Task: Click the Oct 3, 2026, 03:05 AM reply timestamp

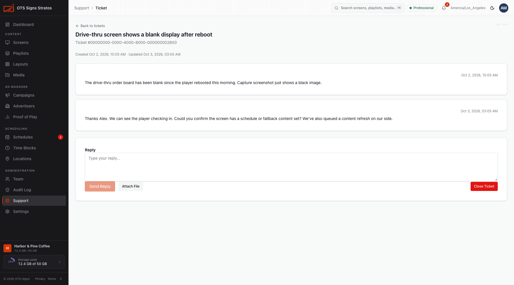Action: click(479, 111)
